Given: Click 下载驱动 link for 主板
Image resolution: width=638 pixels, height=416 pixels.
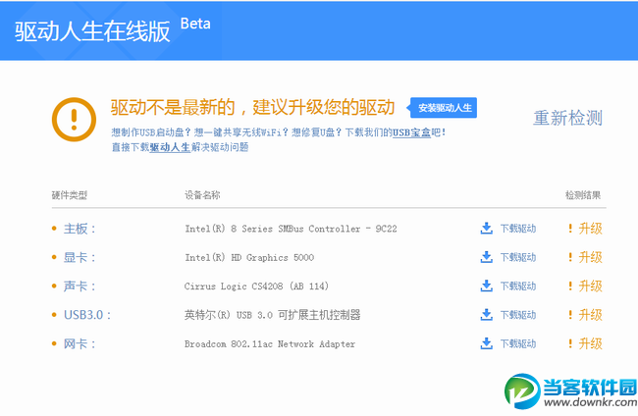Looking at the screenshot, I should [518, 229].
